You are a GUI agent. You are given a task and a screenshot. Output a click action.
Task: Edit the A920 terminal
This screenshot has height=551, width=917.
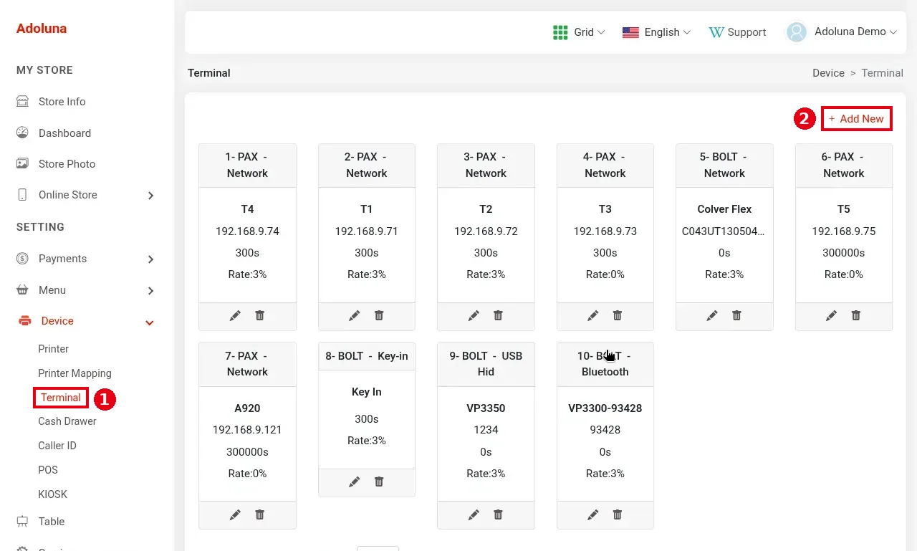click(235, 514)
